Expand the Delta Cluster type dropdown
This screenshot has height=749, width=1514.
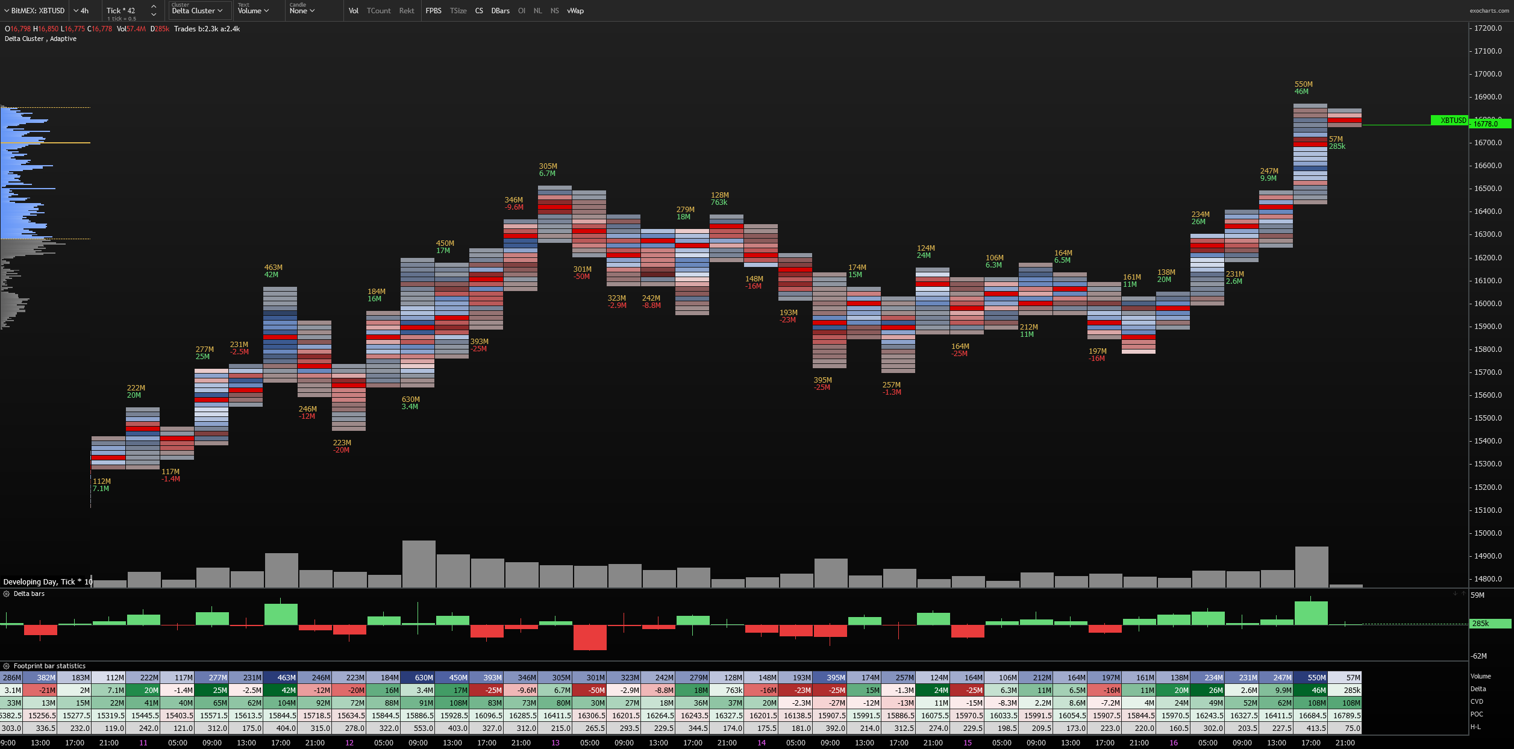point(198,11)
